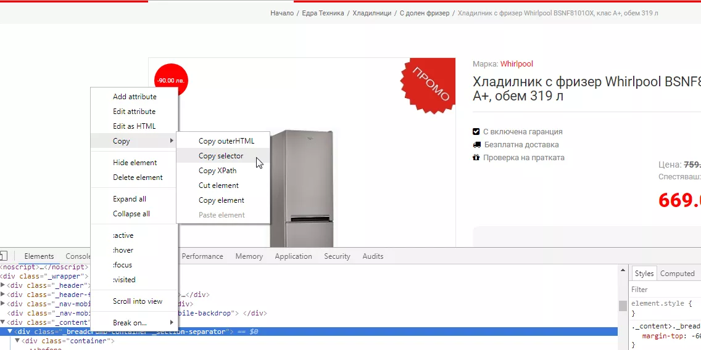The width and height of the screenshot is (701, 350).
Task: Collapse the _content div node
Action: tap(2, 322)
